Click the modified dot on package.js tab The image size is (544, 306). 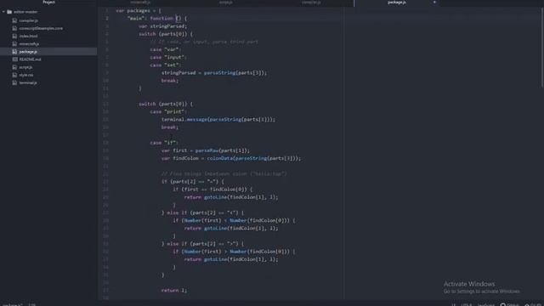434,3
